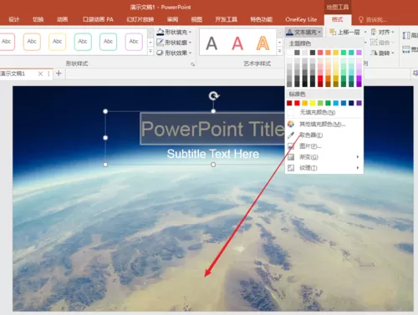418x315 pixels.
Task: Switch to Format (格式) ribbon tab
Action: pos(337,19)
